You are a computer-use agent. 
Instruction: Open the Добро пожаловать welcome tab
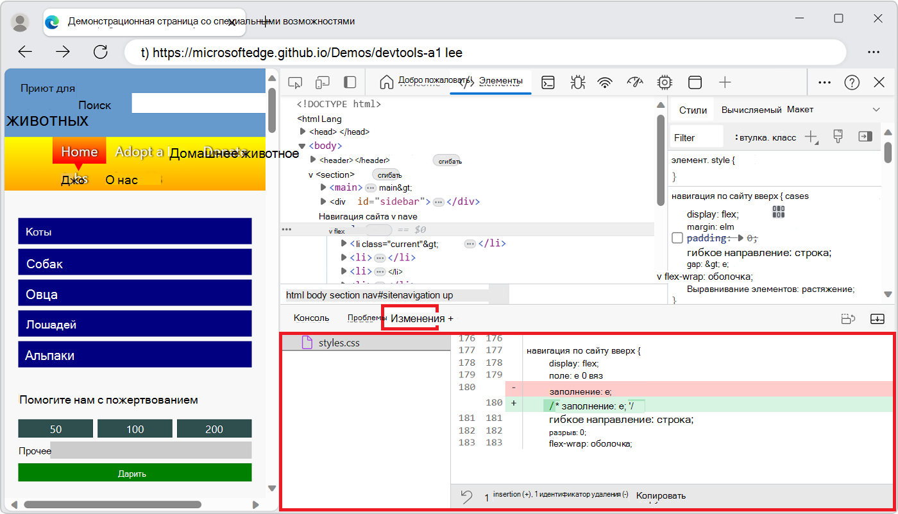point(423,81)
